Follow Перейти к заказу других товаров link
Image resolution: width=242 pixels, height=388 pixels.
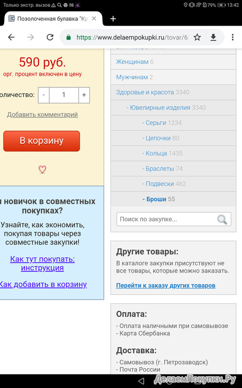166,286
